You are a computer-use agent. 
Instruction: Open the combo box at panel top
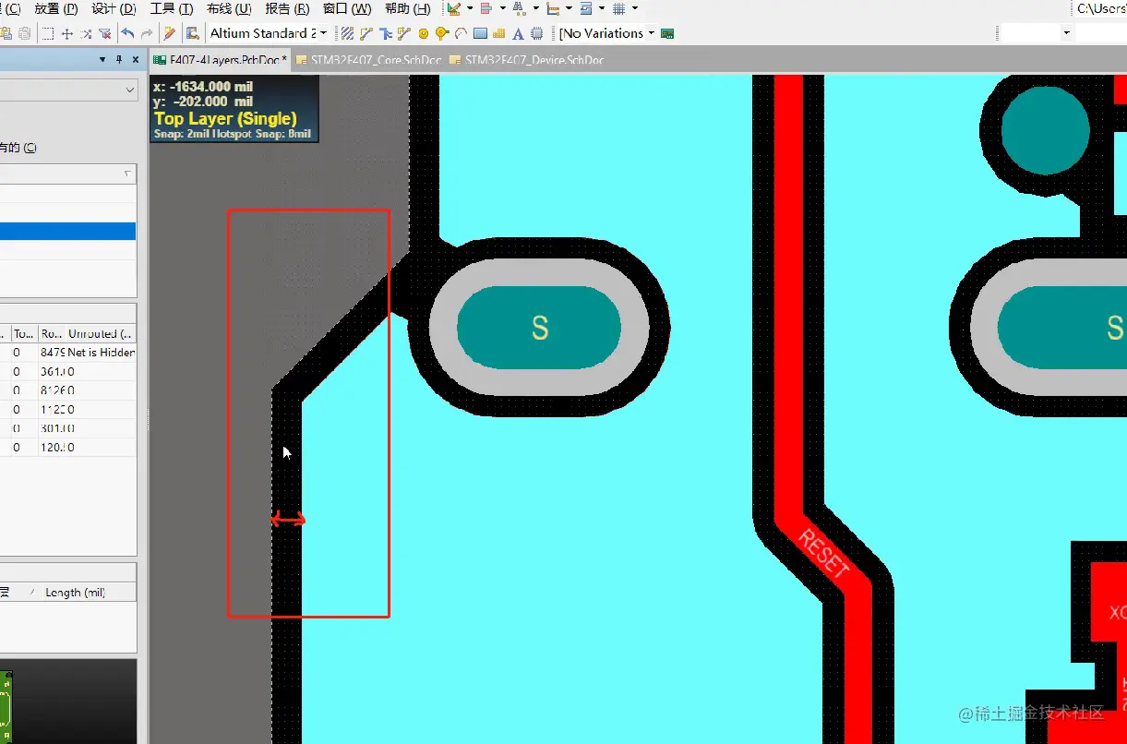[68, 90]
